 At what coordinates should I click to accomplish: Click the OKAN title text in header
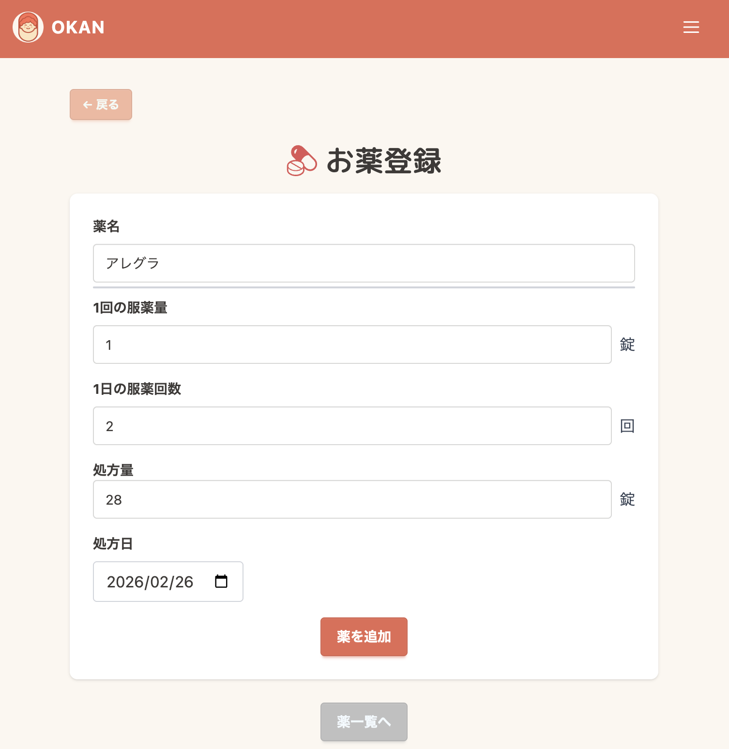coord(78,28)
